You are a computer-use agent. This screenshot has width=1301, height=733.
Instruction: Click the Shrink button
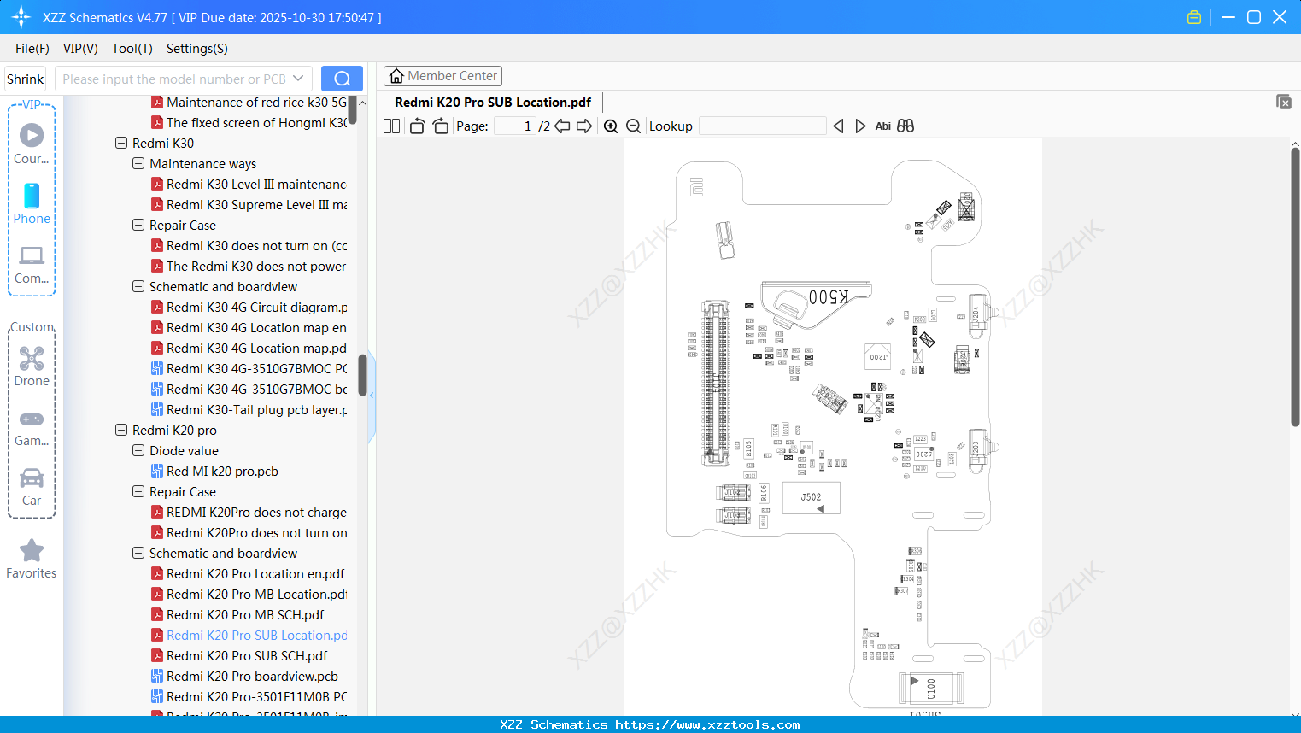pyautogui.click(x=26, y=79)
